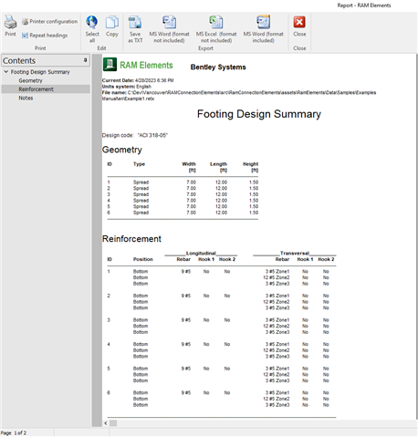Export to MS Excel format not included
Screen dimensions: 418x437
click(x=216, y=29)
